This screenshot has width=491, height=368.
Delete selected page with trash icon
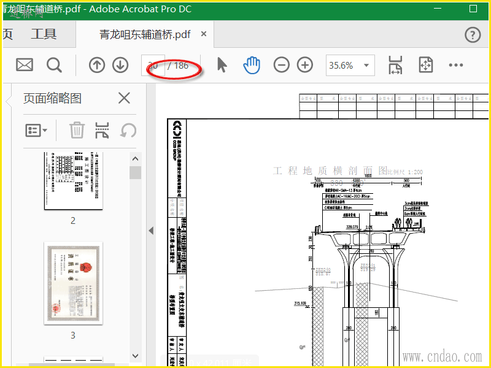pos(77,130)
